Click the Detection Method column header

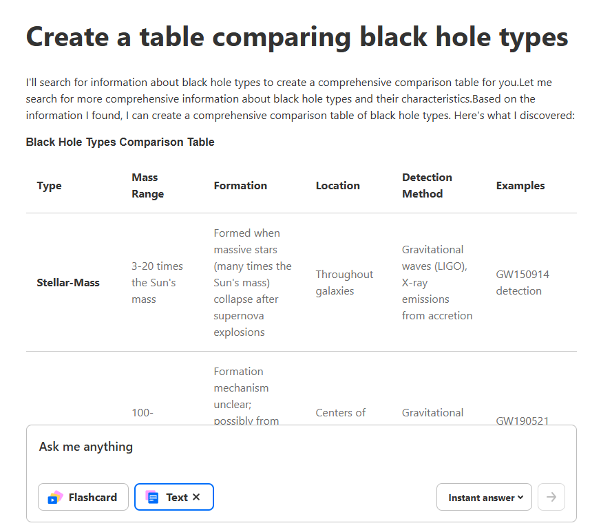pyautogui.click(x=427, y=186)
